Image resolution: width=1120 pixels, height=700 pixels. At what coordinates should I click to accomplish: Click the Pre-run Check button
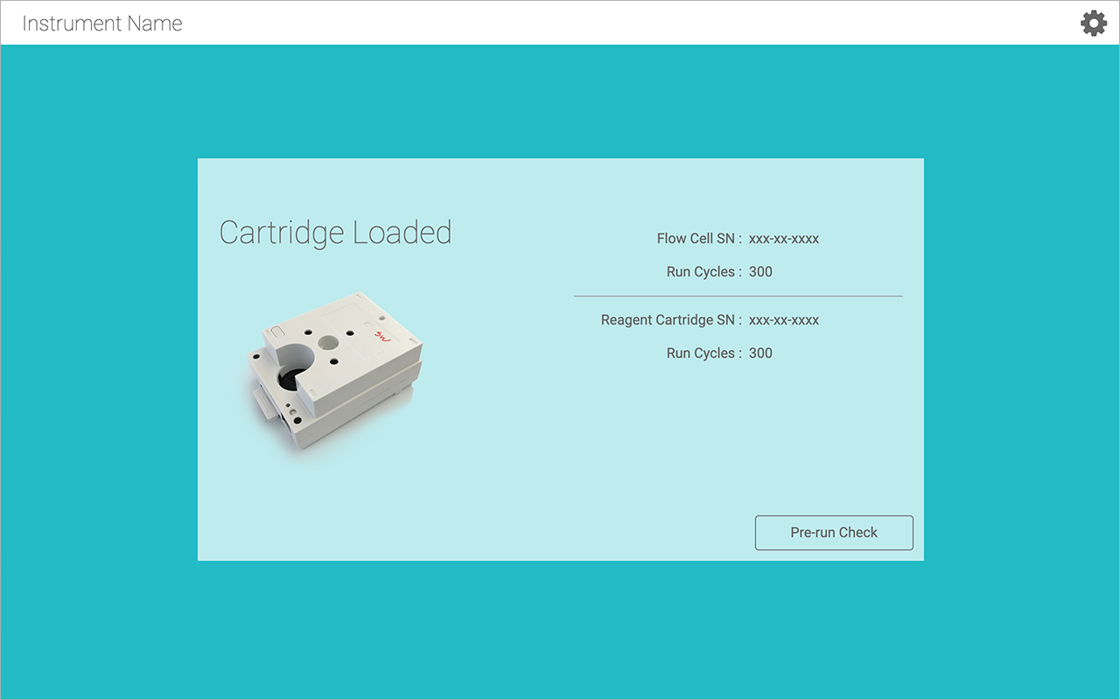pyautogui.click(x=834, y=533)
